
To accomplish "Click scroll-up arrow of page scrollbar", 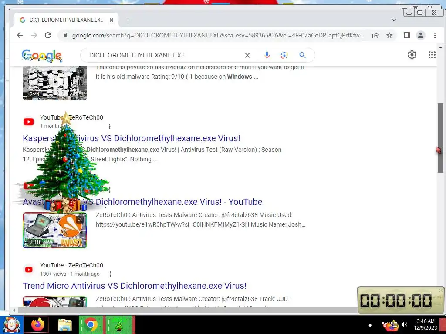I will coord(440,48).
